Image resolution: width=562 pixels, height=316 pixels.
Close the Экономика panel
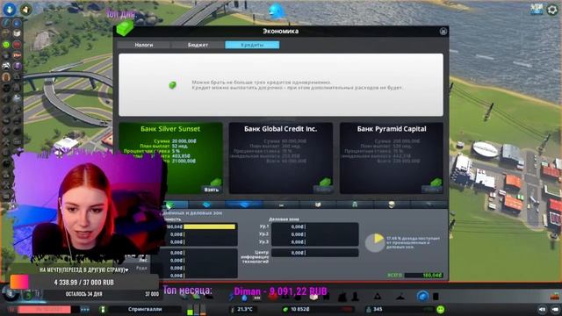click(443, 32)
